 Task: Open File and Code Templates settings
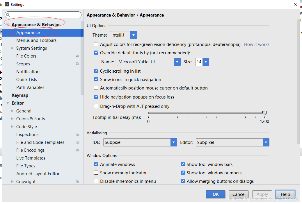(x=40, y=142)
